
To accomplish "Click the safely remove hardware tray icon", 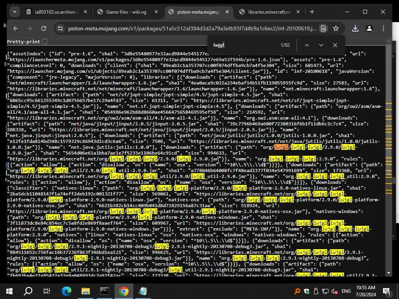I will click(316, 291).
